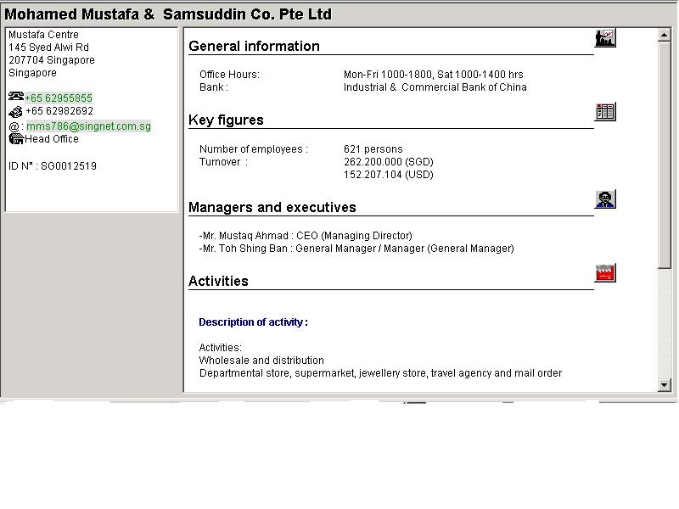Open the mms786@singnet.com.sg email link
Viewport: 679px width, 509px height.
88,126
